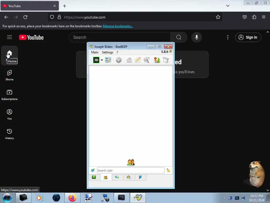This screenshot has height=203, width=270.
Task: Click the icon next to version 5.8.6
Action: [x=171, y=52]
